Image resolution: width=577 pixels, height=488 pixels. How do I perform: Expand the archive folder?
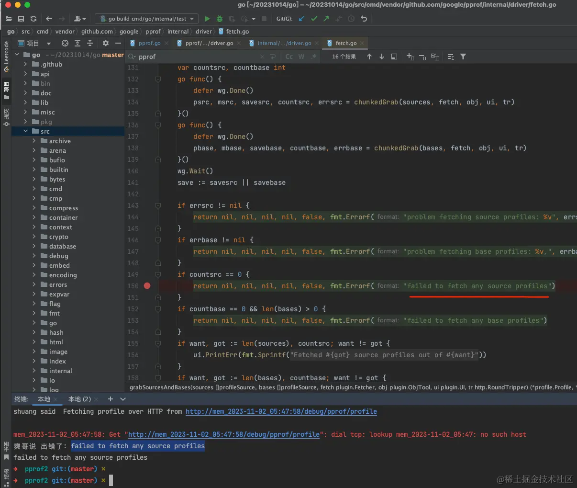pyautogui.click(x=34, y=141)
